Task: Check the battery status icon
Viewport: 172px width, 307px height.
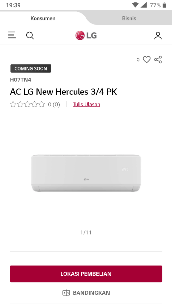Action: [x=164, y=5]
